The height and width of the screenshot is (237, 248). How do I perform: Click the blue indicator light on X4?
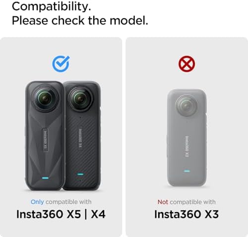[80, 174]
